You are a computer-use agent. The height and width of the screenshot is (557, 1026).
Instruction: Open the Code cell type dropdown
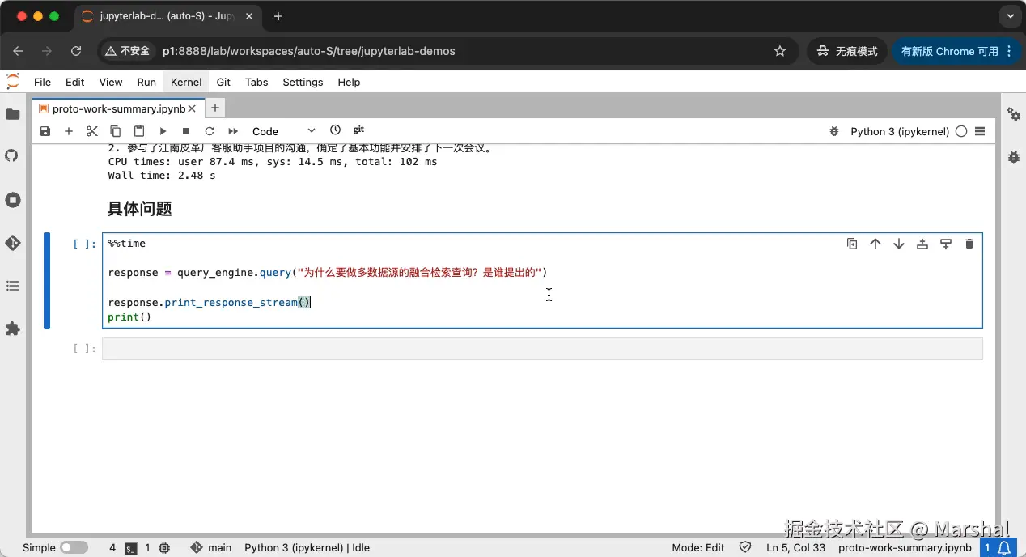click(x=283, y=131)
